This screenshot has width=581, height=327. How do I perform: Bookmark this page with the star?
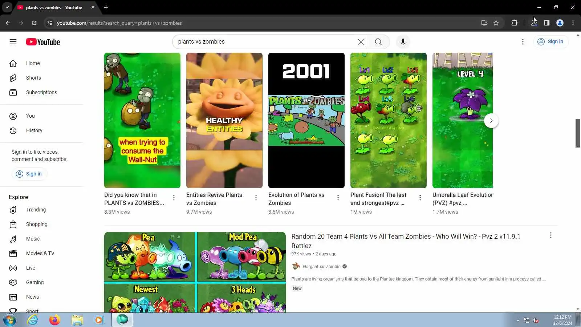(x=496, y=23)
